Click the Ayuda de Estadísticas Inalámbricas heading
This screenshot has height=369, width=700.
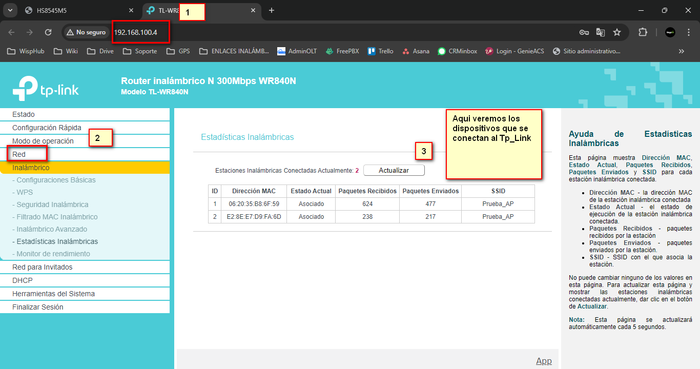pos(630,138)
